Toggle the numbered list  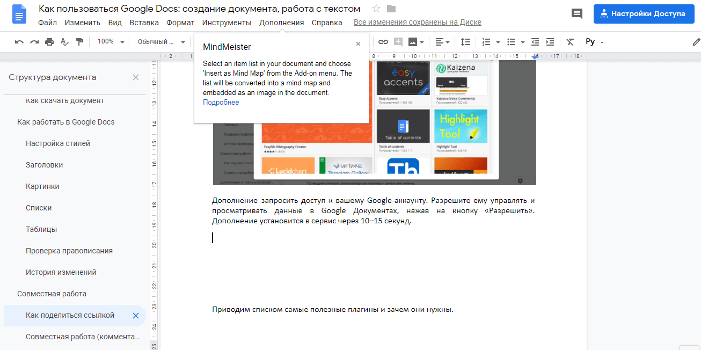(x=487, y=41)
